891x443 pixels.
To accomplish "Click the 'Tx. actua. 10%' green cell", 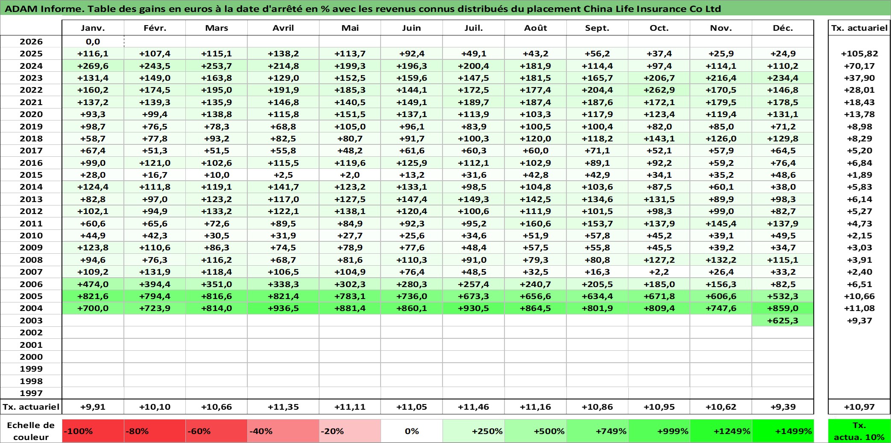I will click(859, 431).
